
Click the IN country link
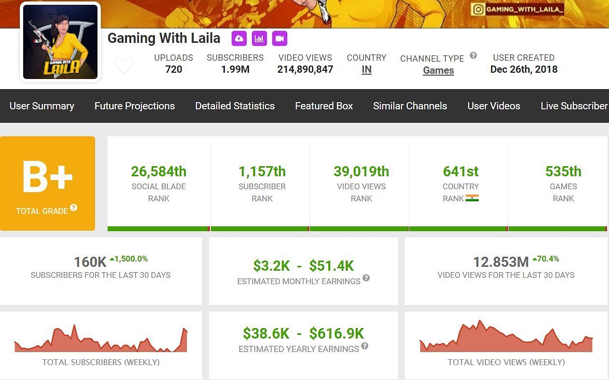[x=367, y=69]
